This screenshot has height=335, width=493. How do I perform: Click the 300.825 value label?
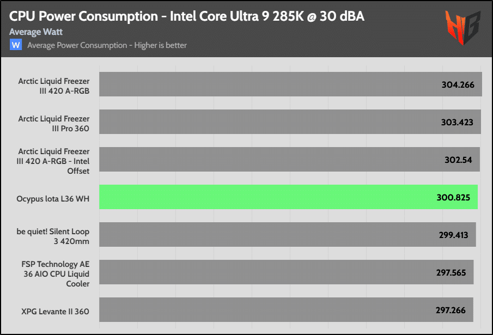coord(453,197)
